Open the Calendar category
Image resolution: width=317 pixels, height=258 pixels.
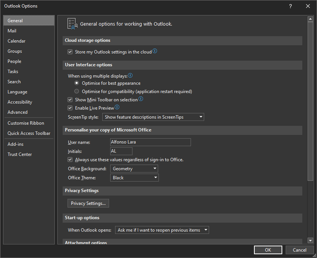[x=29, y=41]
